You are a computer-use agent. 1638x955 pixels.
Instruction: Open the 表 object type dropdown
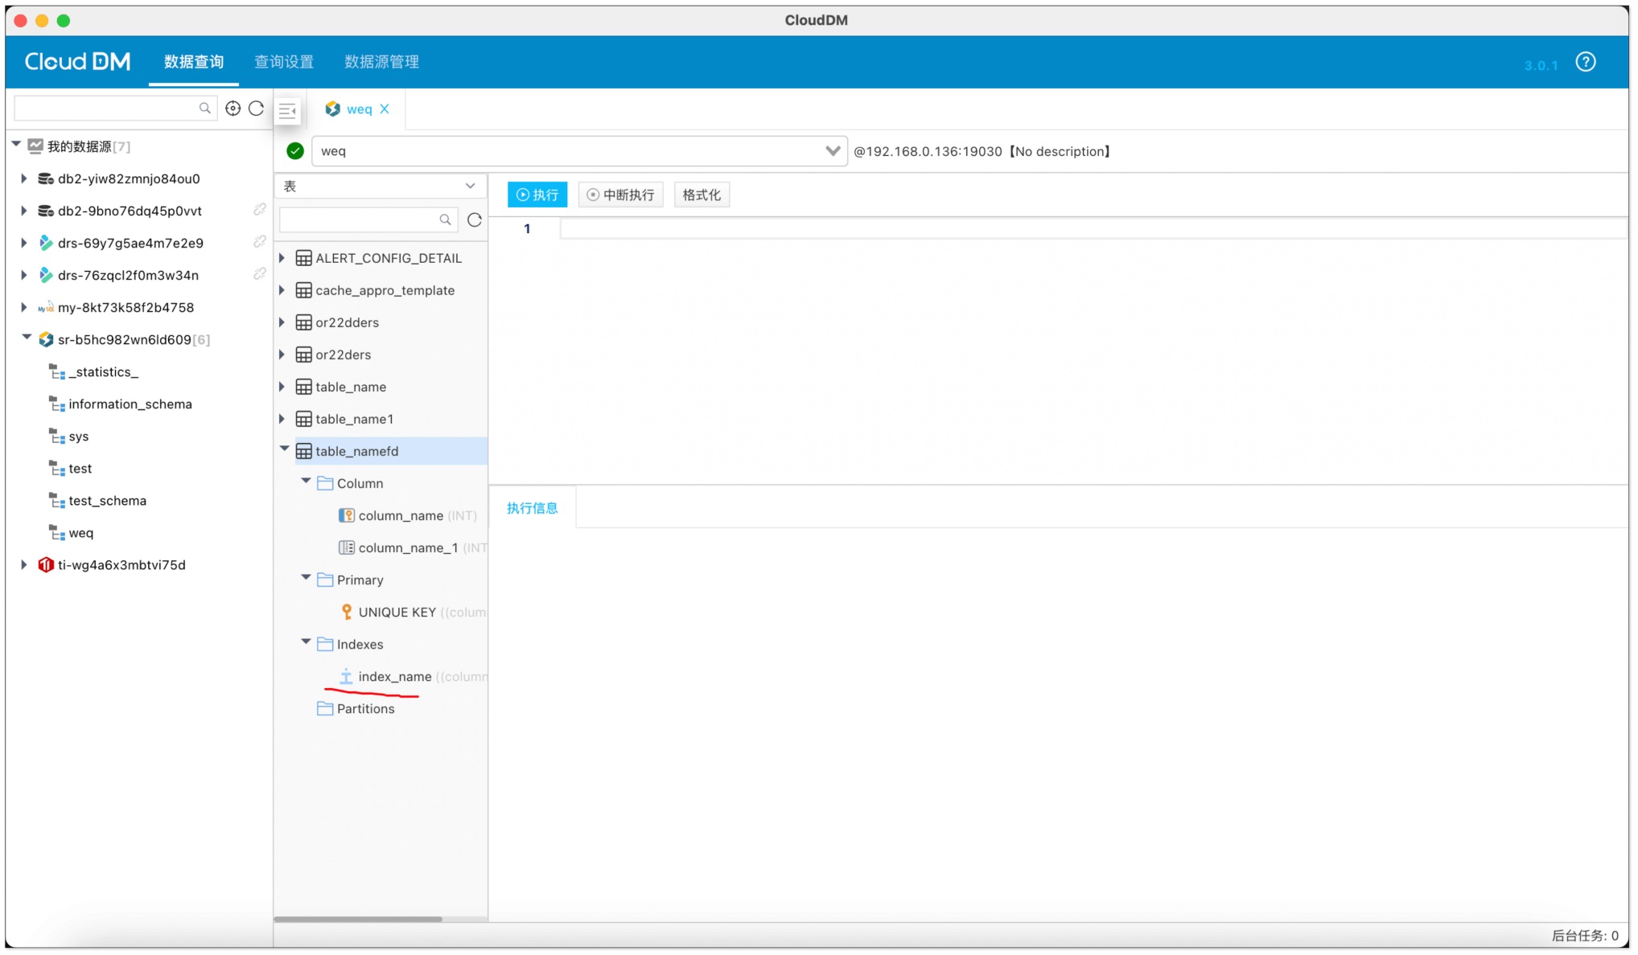(x=470, y=186)
